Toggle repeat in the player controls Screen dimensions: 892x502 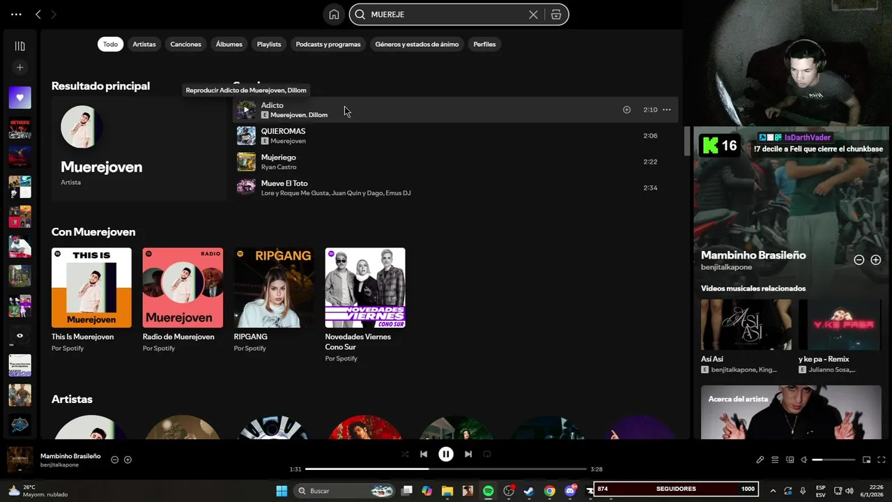click(x=487, y=454)
